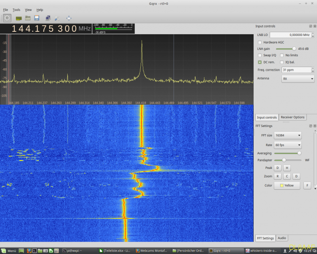
Task: Toggle the Swap I/Q checkbox
Action: pos(260,55)
